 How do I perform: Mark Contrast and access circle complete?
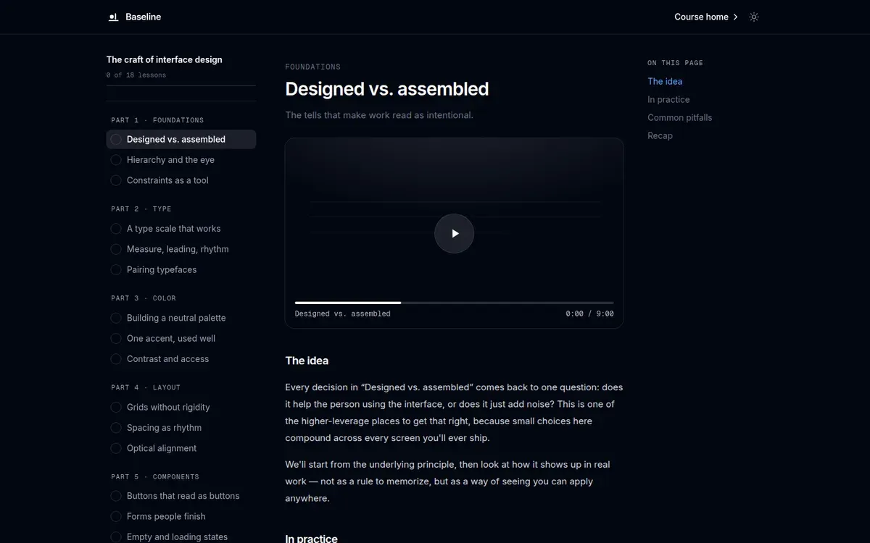116,358
